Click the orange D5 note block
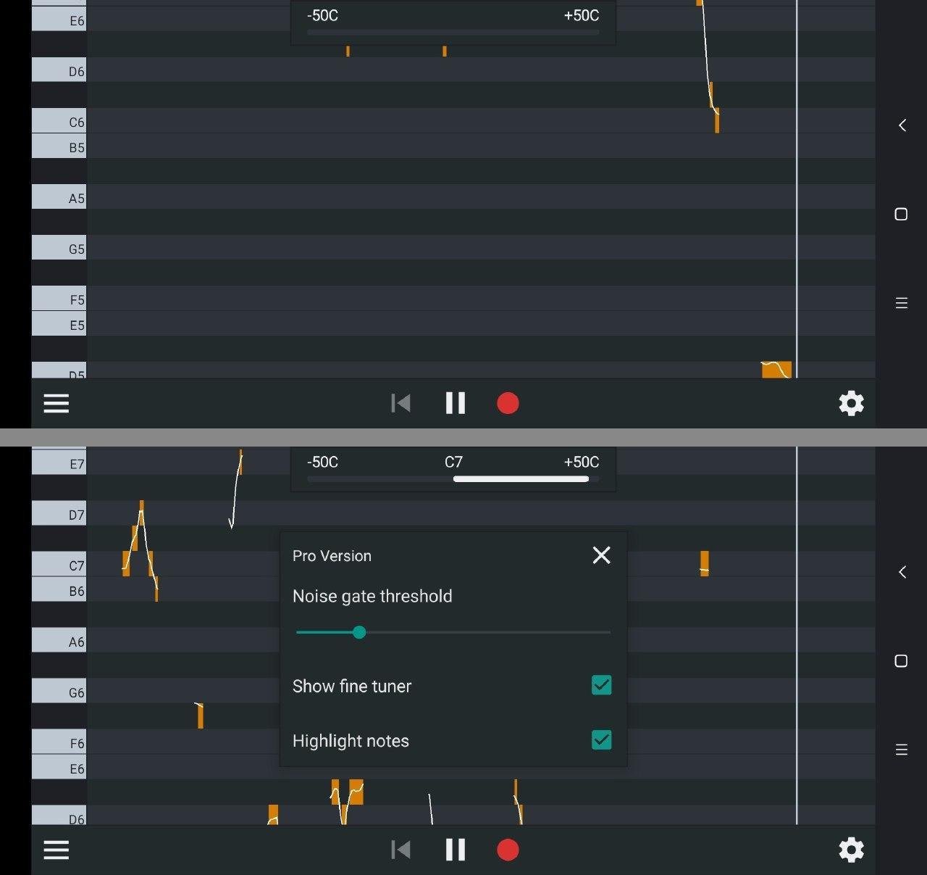 coord(776,369)
